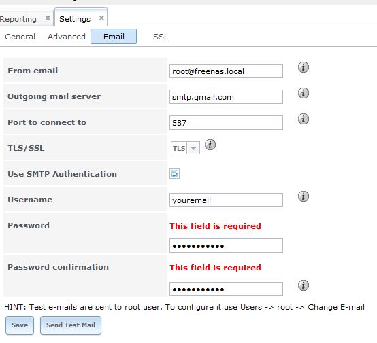Screen dimensions: 377x343
Task: Open the TLS/SSL info icon
Action: [x=210, y=145]
